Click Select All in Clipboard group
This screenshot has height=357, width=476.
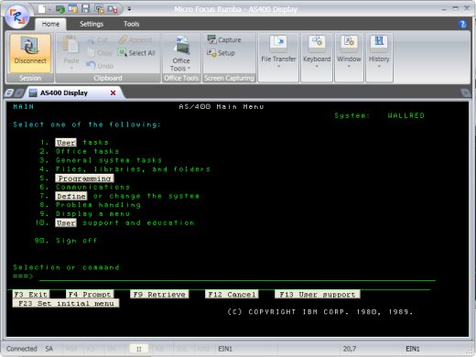point(136,53)
